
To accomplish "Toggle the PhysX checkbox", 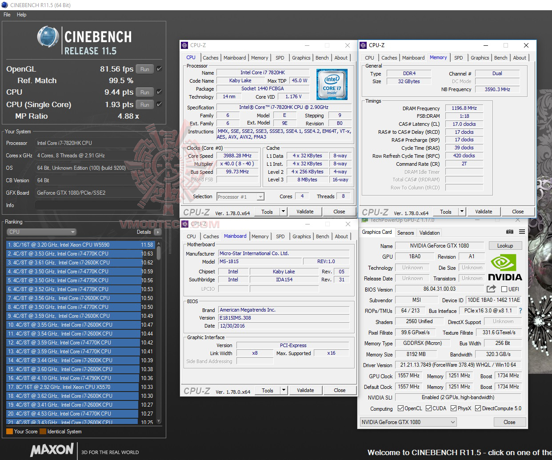I will click(453, 408).
